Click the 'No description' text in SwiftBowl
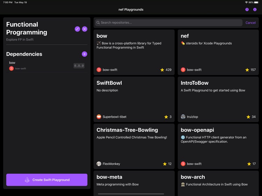The width and height of the screenshot is (262, 196). click(107, 90)
